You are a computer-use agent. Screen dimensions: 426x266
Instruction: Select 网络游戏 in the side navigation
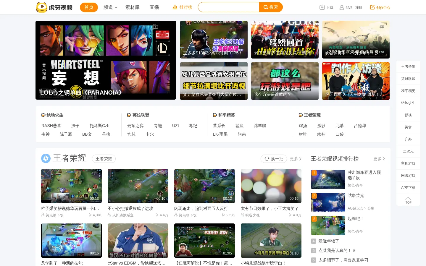(408, 176)
